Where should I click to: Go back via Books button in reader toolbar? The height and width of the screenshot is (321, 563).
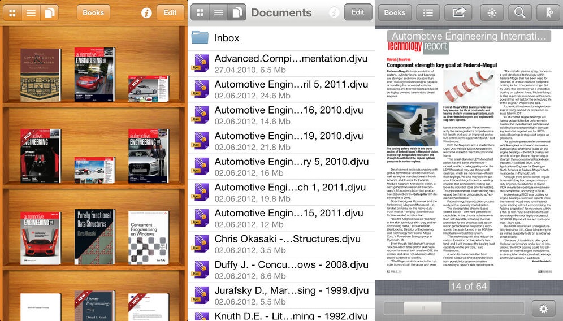coord(395,12)
